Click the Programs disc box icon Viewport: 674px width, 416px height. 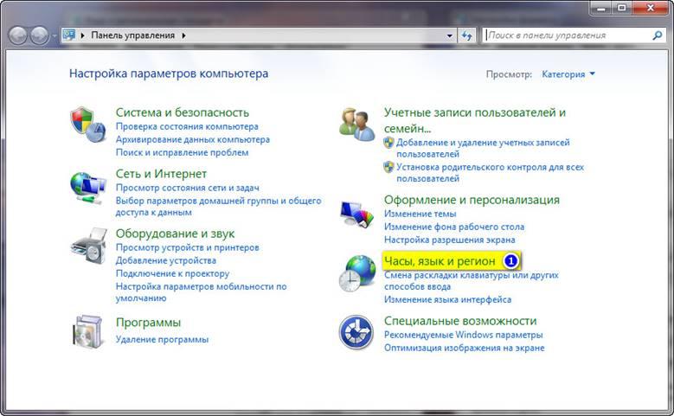[87, 331]
